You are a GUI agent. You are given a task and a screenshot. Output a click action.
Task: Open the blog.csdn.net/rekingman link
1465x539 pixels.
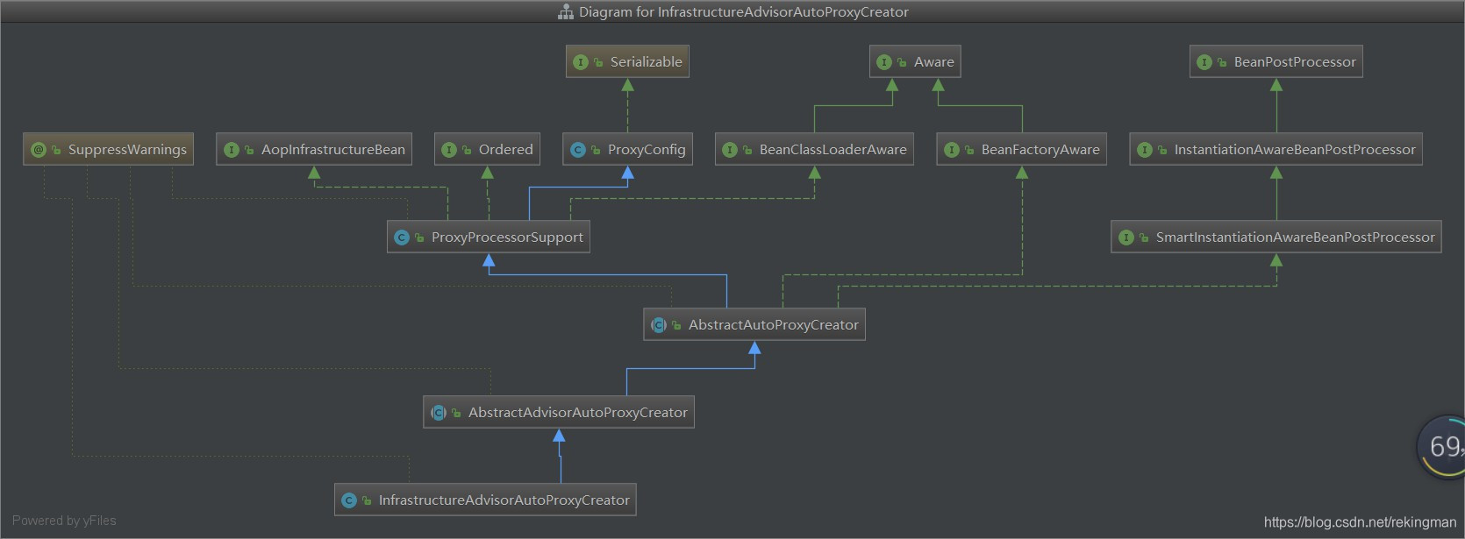coord(1360,522)
